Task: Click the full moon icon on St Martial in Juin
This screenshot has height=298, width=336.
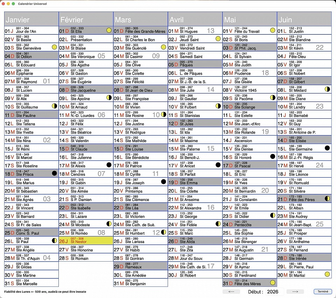Action: (327, 274)
